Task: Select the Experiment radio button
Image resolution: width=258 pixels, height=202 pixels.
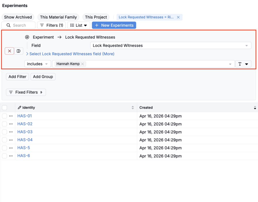Action: point(27,37)
